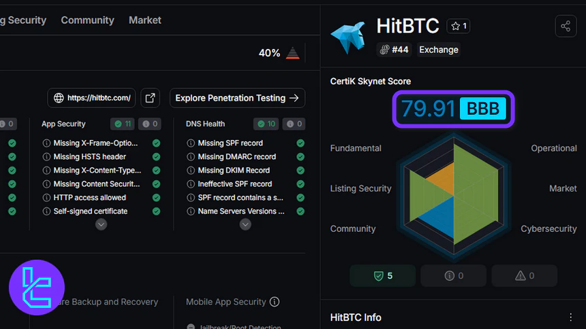Viewport: 586px width, 329px height.
Task: Click the warning triangle badge showing 0
Action: coord(525,276)
